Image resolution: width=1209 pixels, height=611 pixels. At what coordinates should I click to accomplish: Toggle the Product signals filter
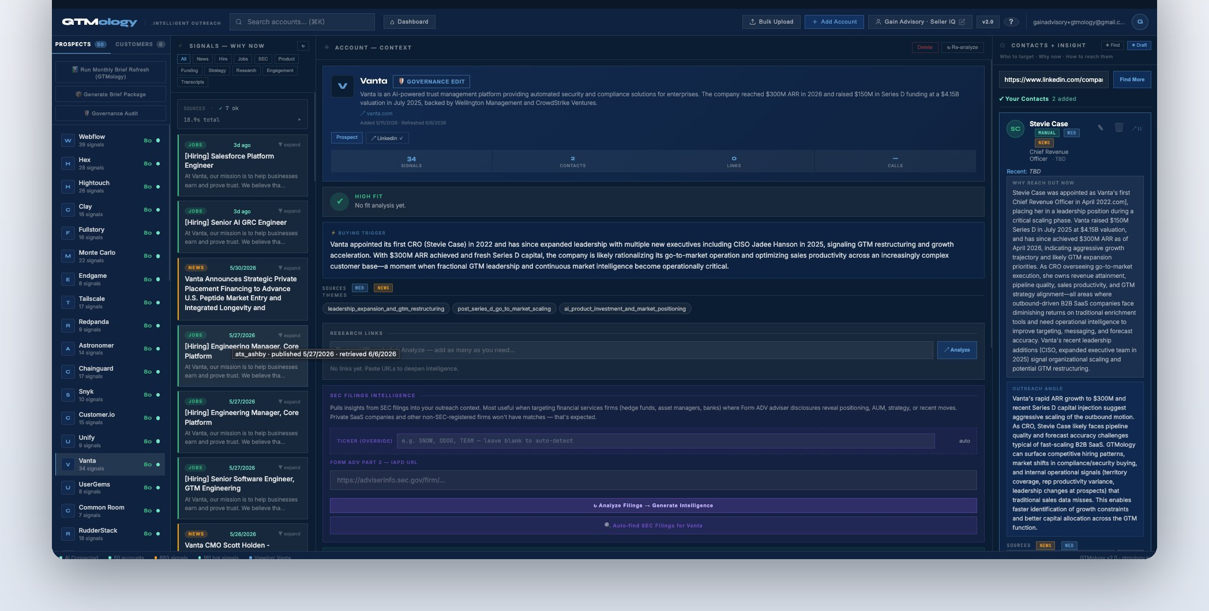286,59
